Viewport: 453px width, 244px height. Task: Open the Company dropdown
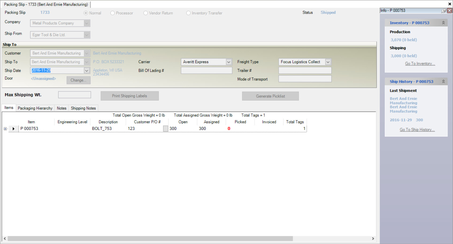click(x=87, y=23)
